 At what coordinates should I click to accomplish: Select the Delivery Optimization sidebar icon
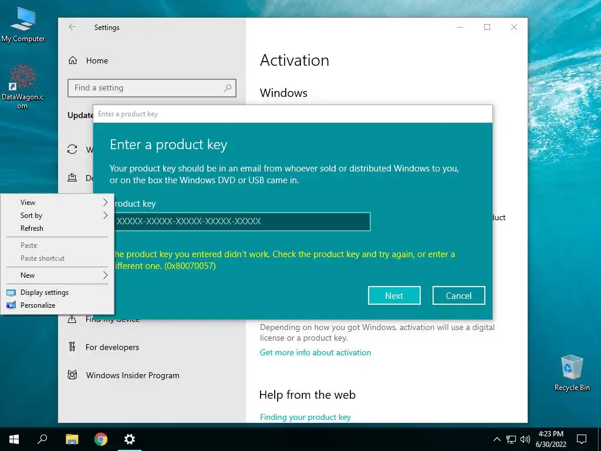pos(72,177)
